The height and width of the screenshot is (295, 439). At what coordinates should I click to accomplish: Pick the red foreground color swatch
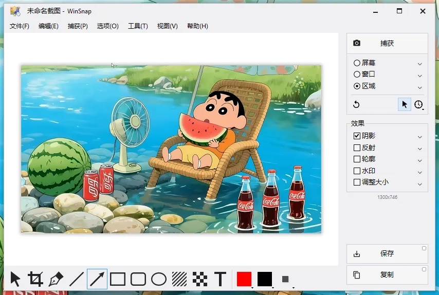point(244,279)
